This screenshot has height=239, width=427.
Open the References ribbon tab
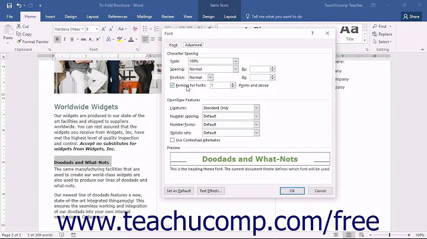(117, 17)
